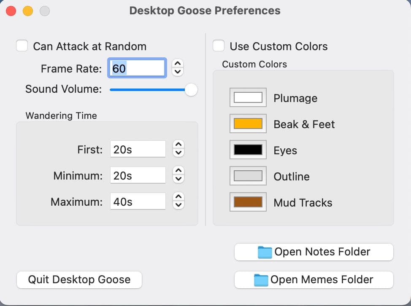Click folder icon on Open Notes Folder

click(265, 252)
